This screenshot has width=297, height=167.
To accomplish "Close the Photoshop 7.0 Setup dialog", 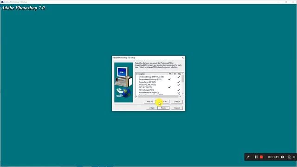I will tap(183, 58).
